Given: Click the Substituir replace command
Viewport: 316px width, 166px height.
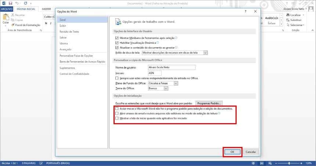Looking at the screenshot, I should [294, 20].
